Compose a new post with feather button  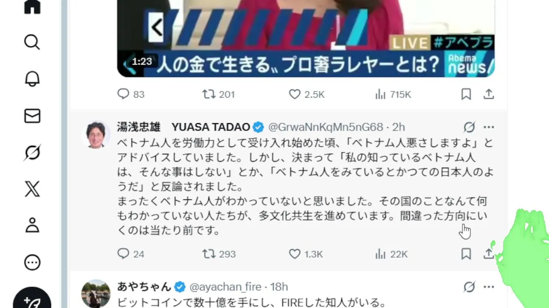32,299
